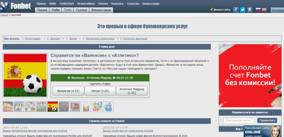This screenshot has height=137, width=284.
Task: Select the Spanish flag thumbnail in carousel
Action: pos(53,106)
